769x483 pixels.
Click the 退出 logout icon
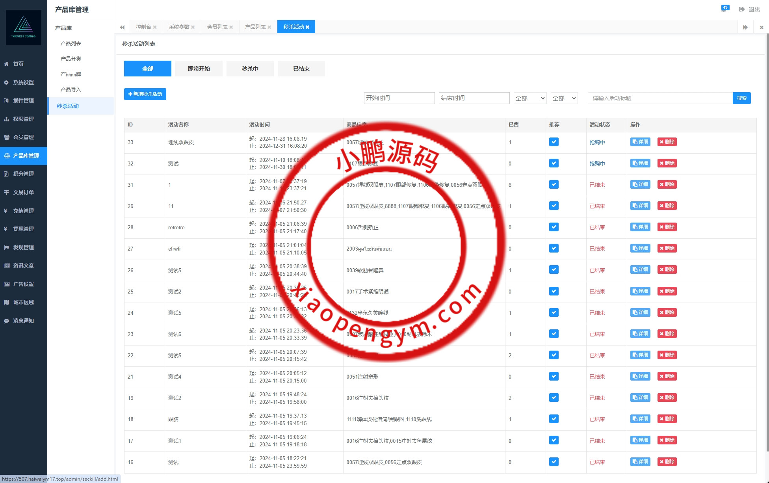pyautogui.click(x=742, y=9)
